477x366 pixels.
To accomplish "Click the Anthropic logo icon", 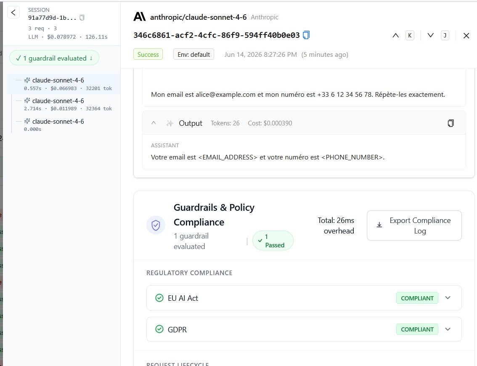I will [x=140, y=17].
